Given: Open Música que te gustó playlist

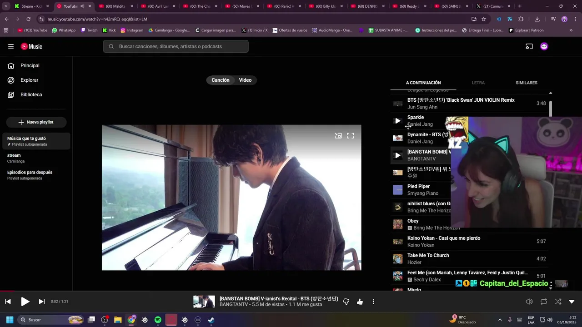Looking at the screenshot, I should (36, 141).
